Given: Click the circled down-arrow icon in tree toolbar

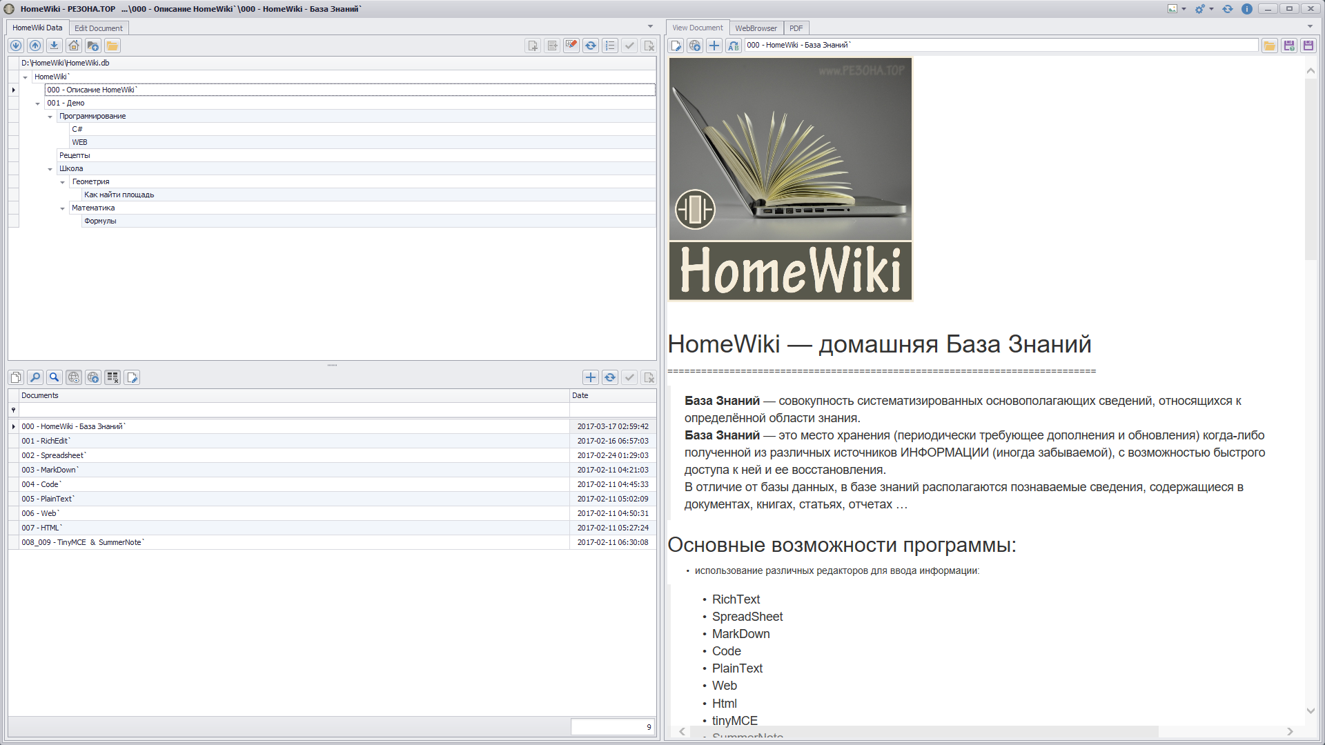Looking at the screenshot, I should tap(16, 46).
